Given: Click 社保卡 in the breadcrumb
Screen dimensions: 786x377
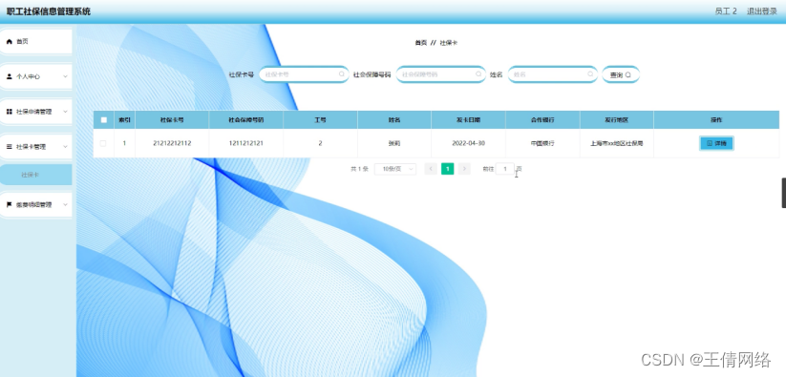Looking at the screenshot, I should (x=449, y=43).
